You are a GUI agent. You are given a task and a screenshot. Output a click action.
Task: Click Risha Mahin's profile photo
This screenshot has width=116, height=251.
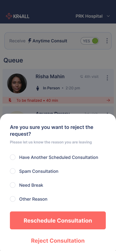click(17, 83)
